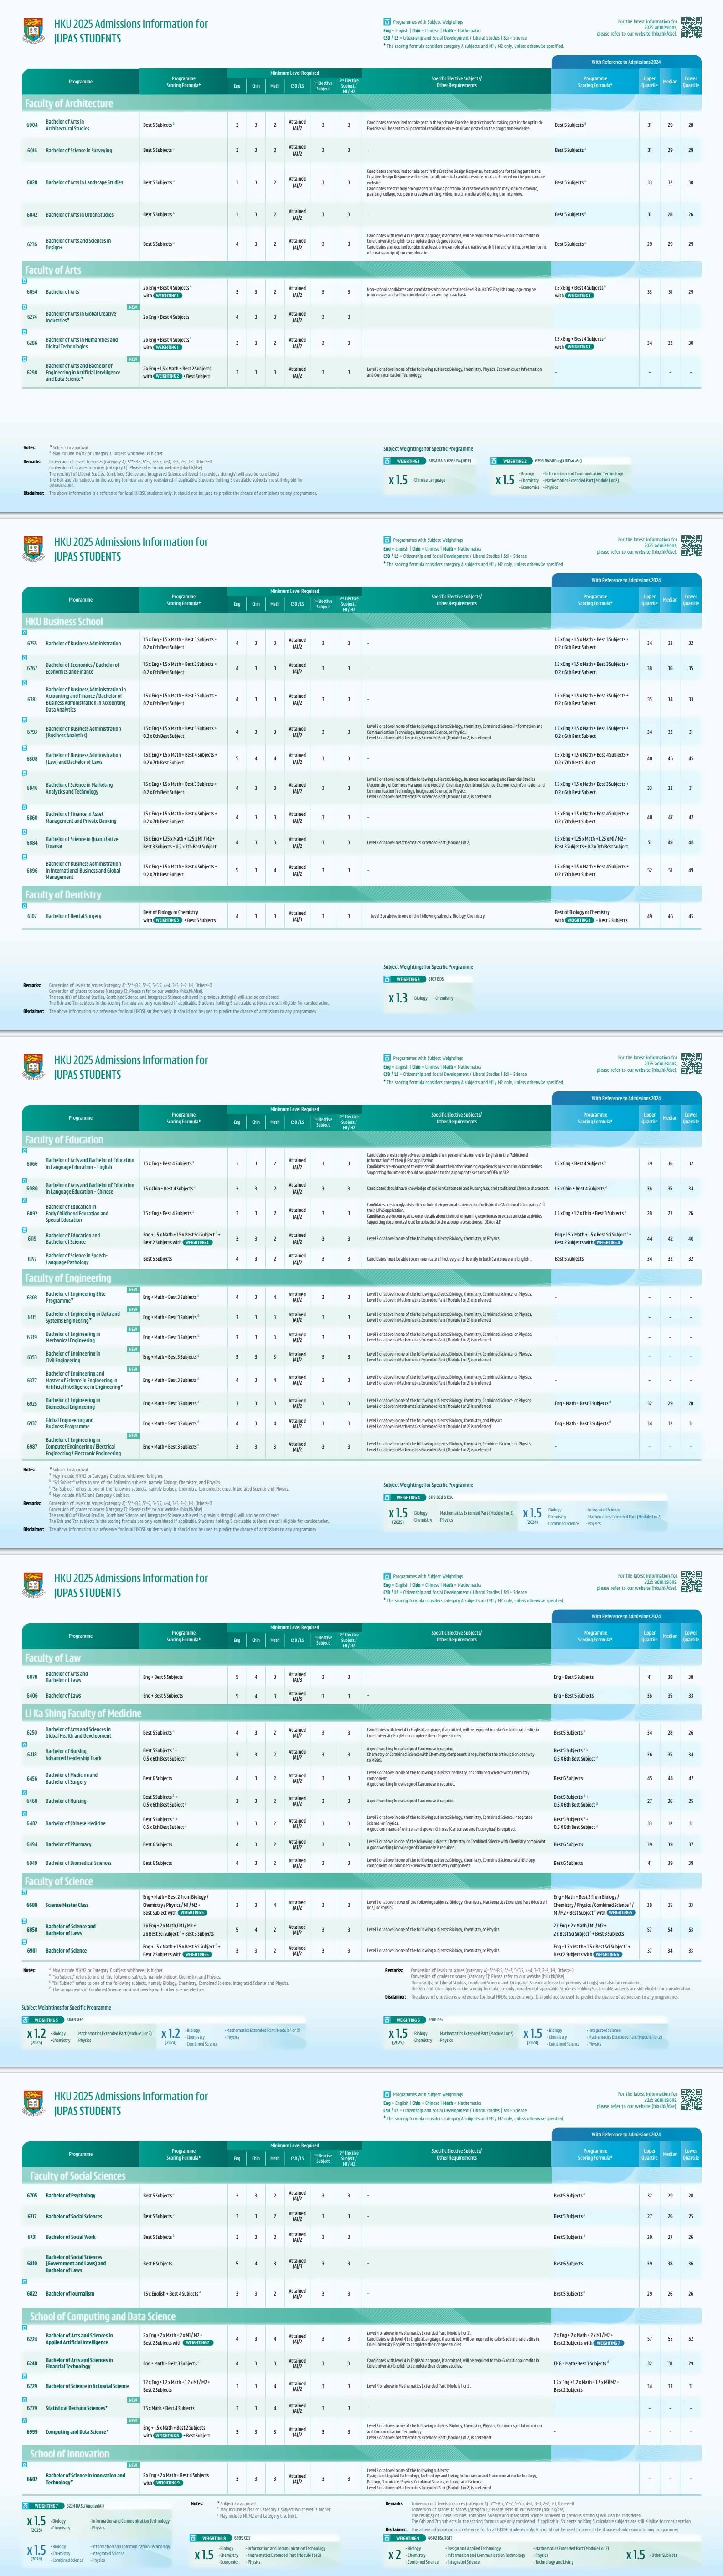Click the weighting icon beside code 6858
This screenshot has width=723, height=2576.
[x=25, y=1920]
